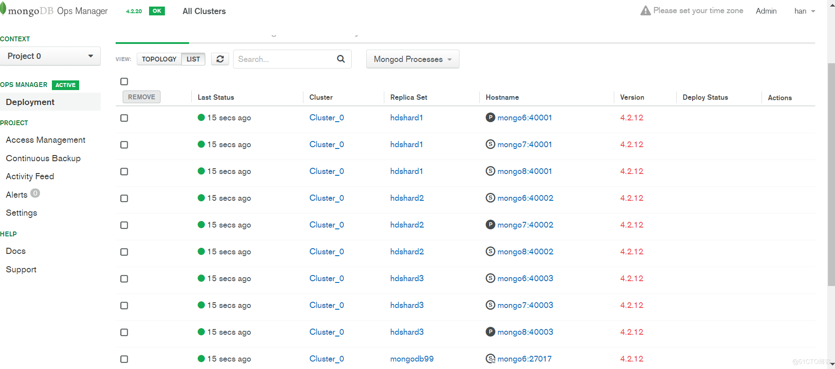Click the icon for mongo6:27017
Image resolution: width=835 pixels, height=369 pixels.
point(490,358)
